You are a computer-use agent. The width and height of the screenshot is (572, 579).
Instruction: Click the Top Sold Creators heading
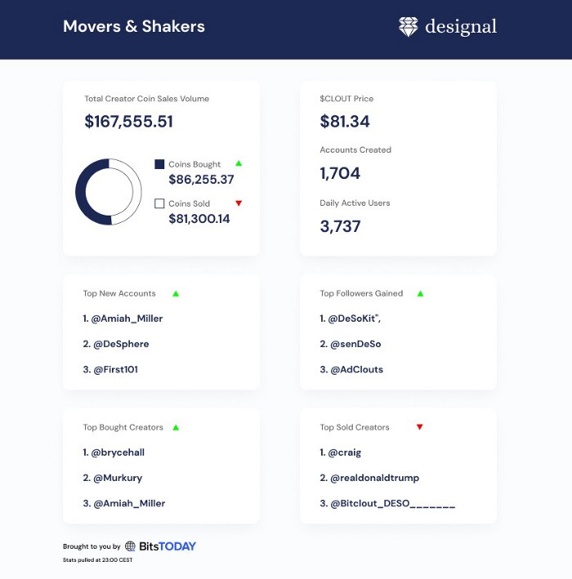(x=355, y=427)
